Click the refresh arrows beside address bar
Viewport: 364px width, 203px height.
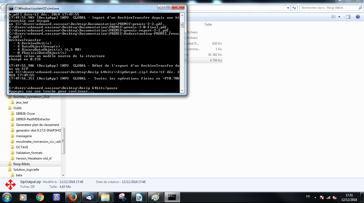tap(294, 8)
